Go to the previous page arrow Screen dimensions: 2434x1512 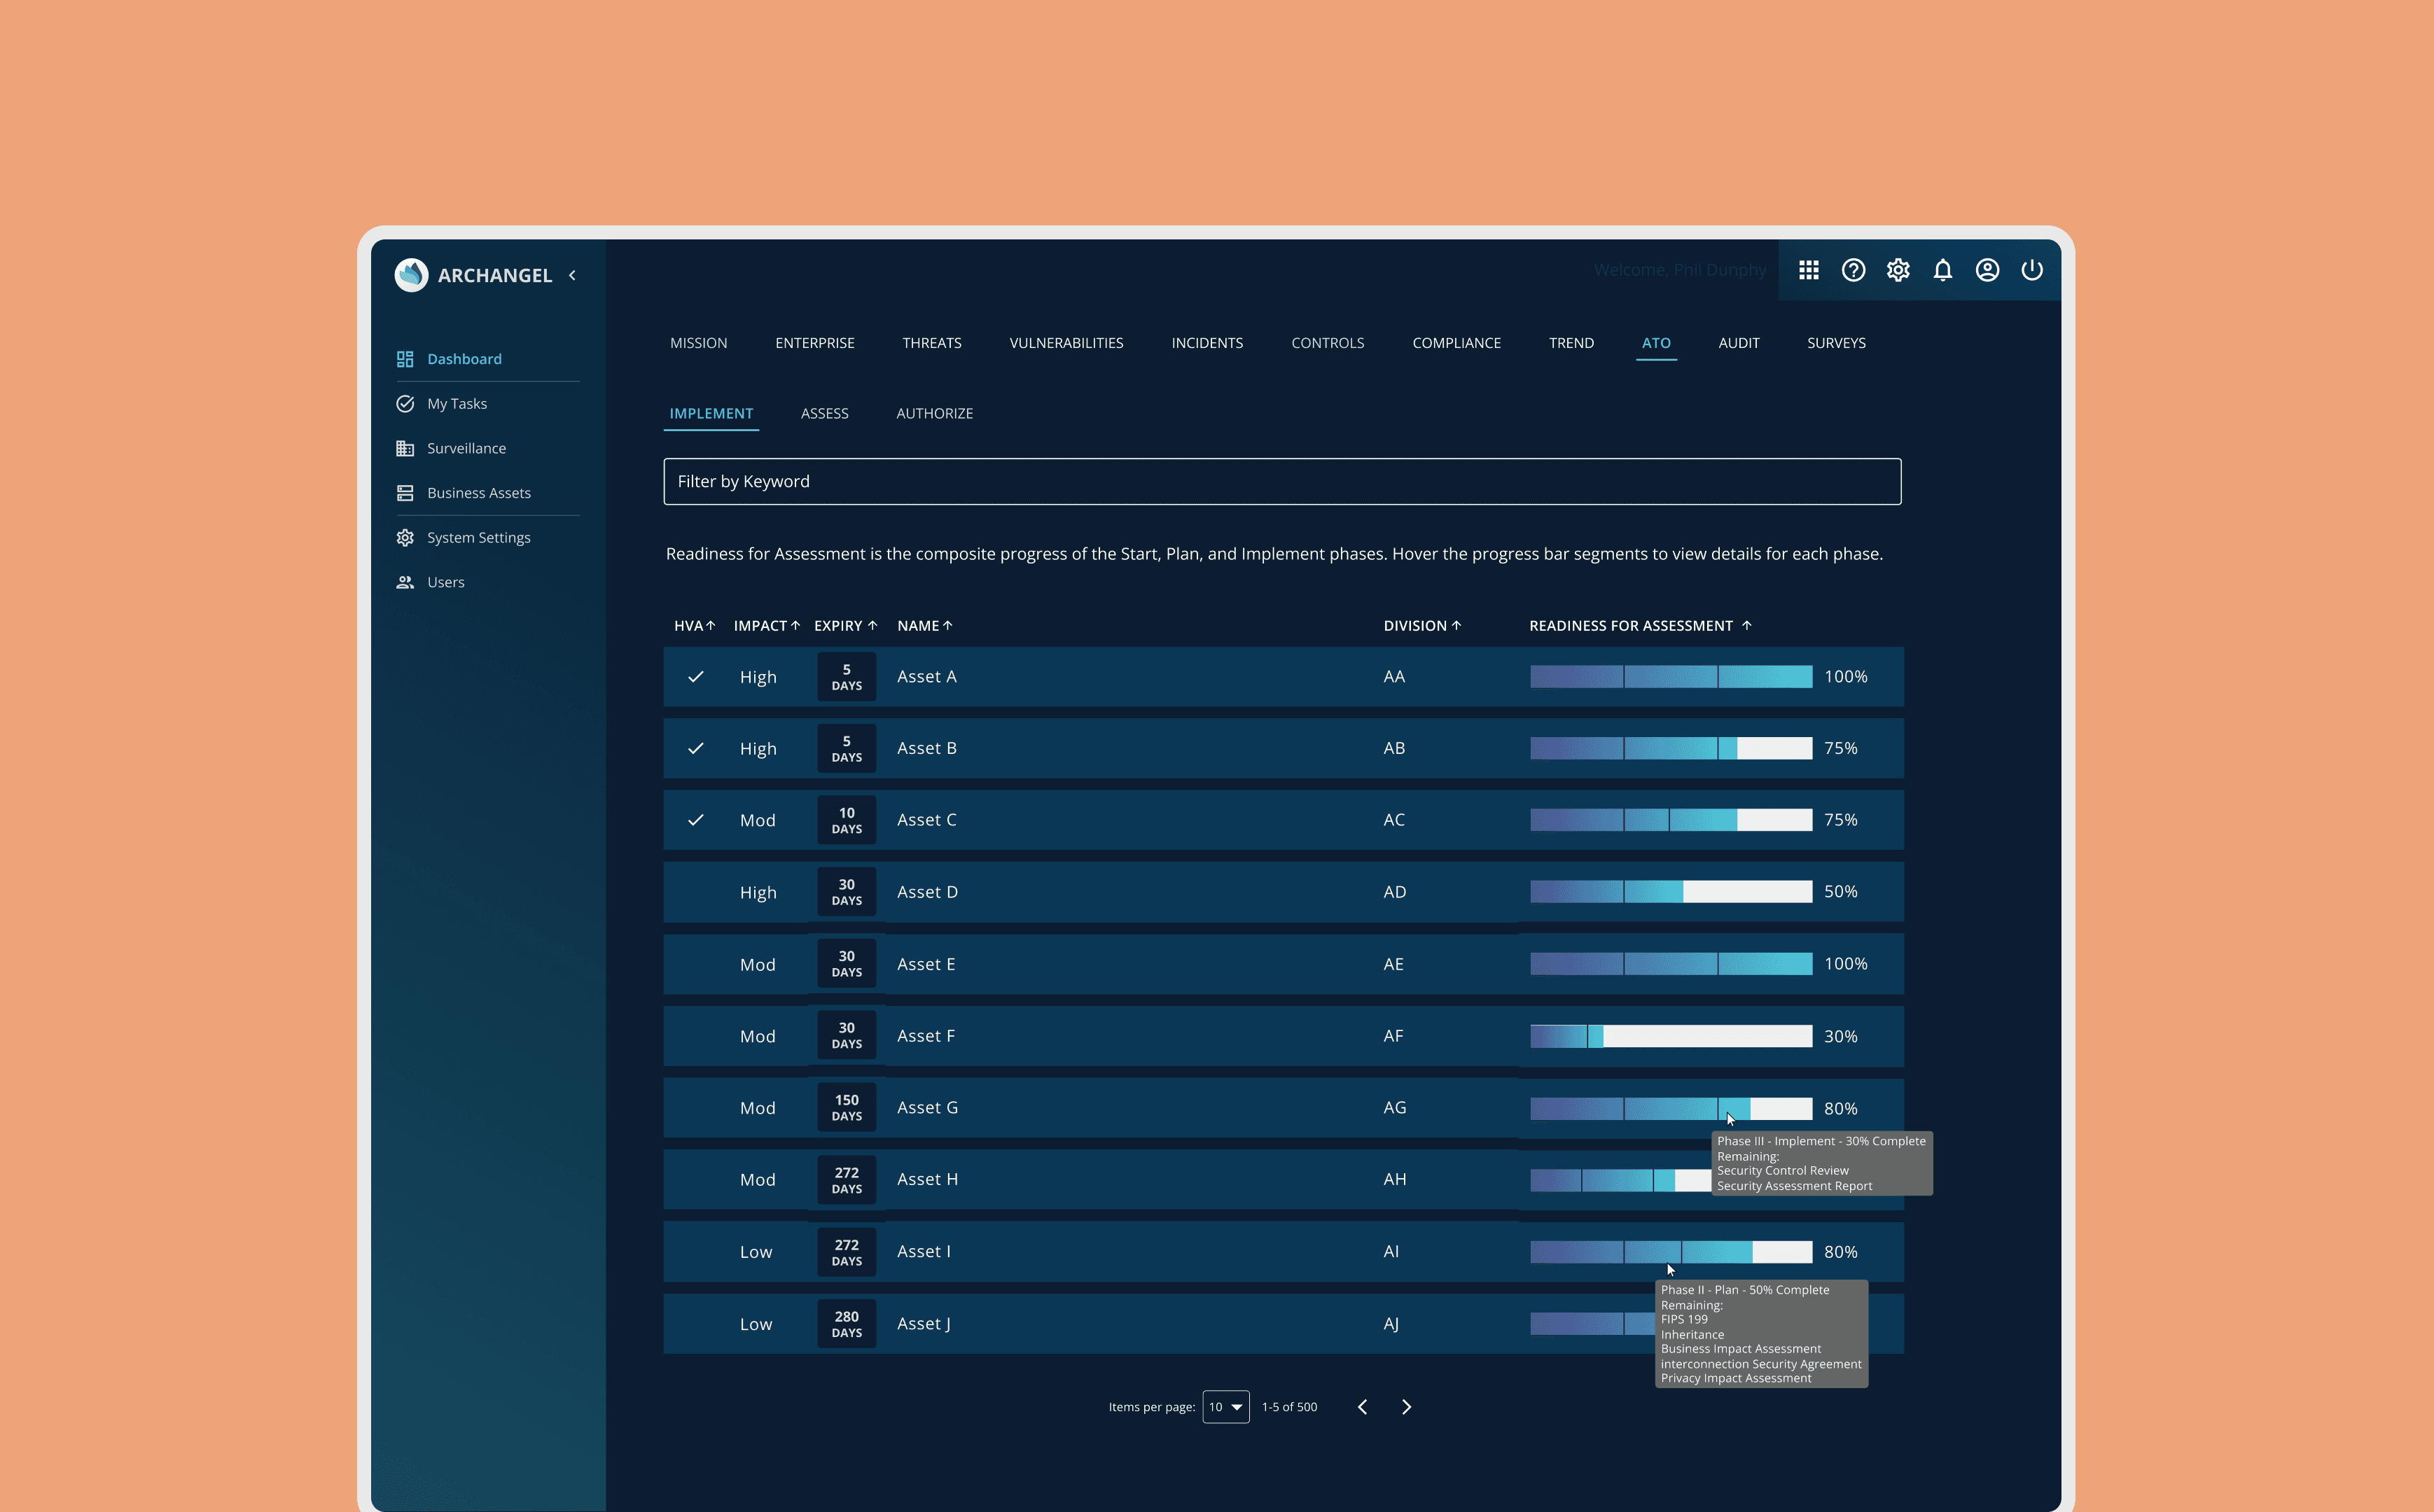(x=1362, y=1407)
